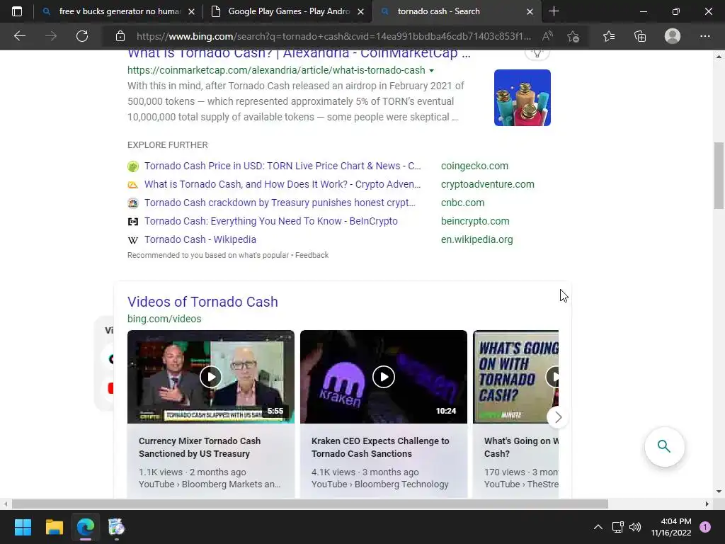View site information lock icon
Screen dimensions: 725x544
point(120,36)
